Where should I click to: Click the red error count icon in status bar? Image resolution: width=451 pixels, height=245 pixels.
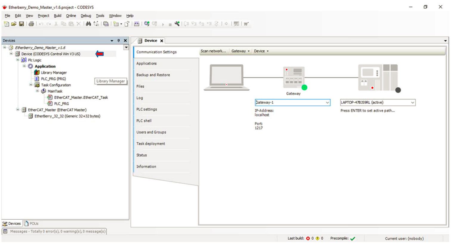click(x=308, y=238)
